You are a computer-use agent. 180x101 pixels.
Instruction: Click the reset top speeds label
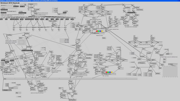click(x=131, y=13)
